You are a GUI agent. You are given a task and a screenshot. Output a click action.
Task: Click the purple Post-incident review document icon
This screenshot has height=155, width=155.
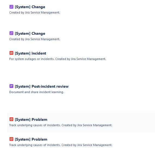[11, 86]
